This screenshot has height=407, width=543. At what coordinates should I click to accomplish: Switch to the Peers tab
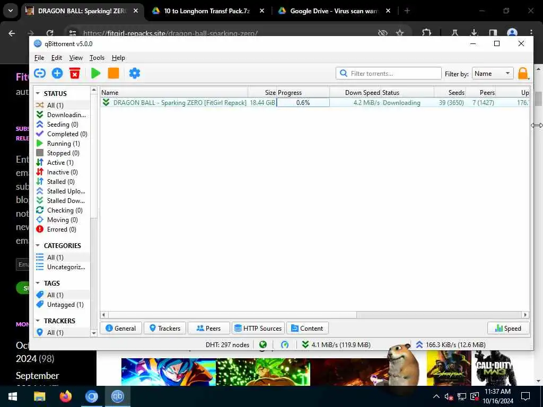pos(209,328)
